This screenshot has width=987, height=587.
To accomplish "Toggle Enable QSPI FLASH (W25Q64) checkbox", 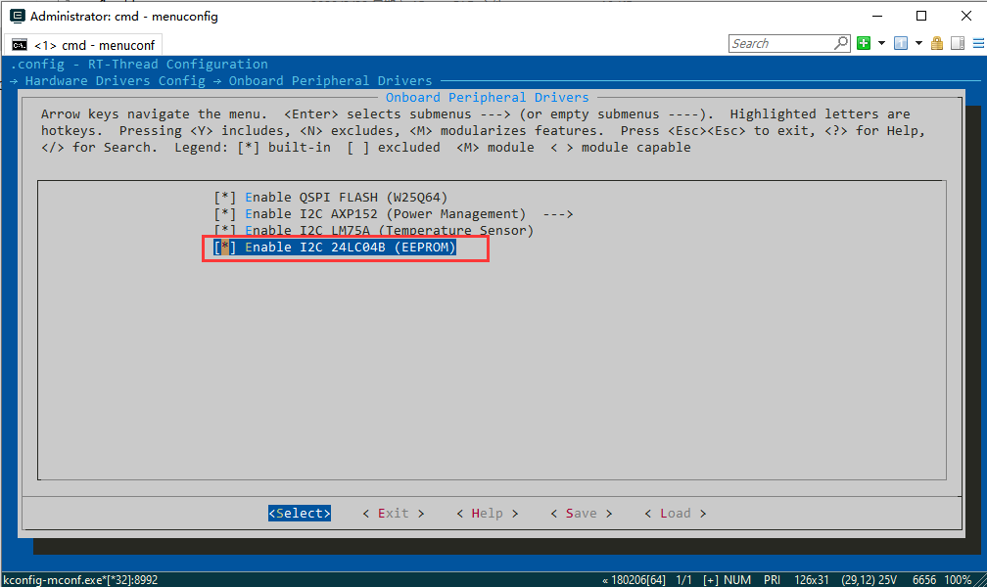I will click(x=225, y=198).
